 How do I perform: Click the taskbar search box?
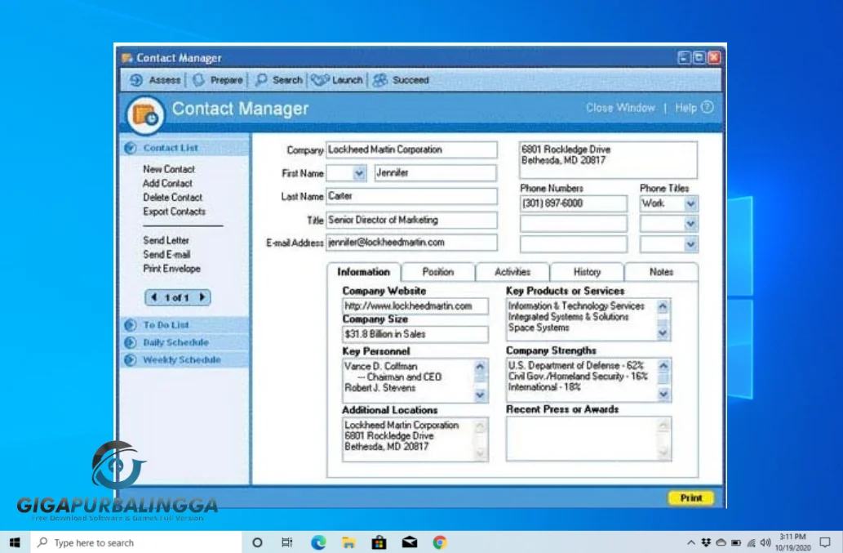(x=136, y=542)
